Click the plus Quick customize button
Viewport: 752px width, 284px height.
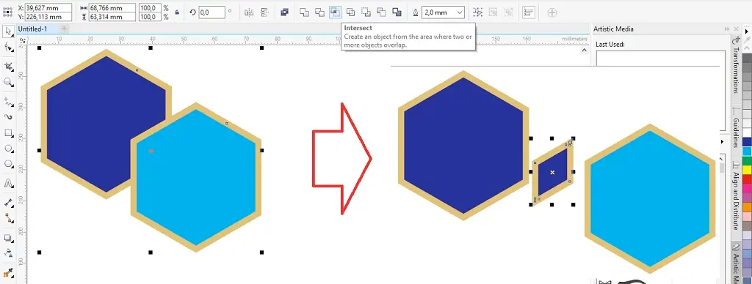tap(552, 12)
